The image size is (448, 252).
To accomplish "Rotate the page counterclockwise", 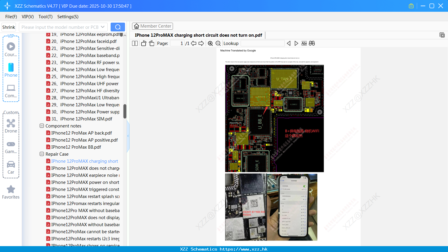I will click(144, 43).
